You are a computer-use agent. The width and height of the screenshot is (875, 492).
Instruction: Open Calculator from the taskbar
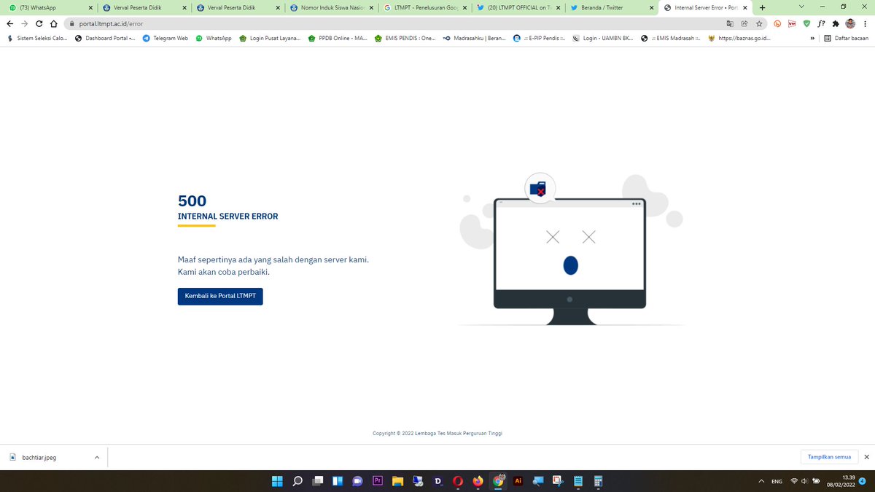599,481
